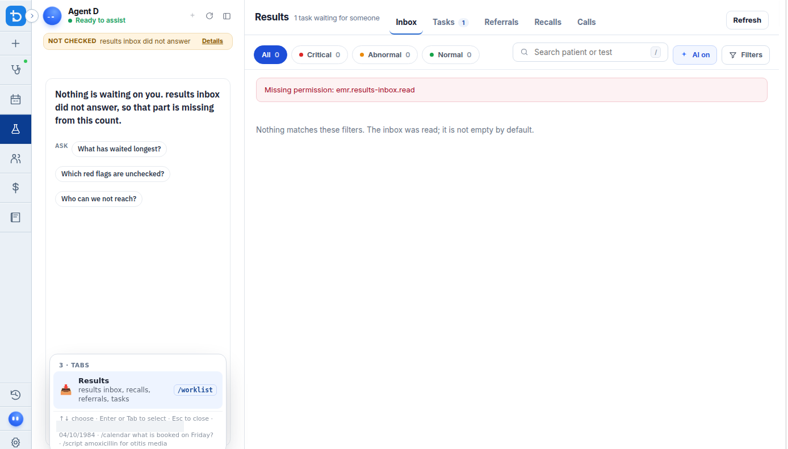Ask 'Which red flags are unchecked?'

tap(112, 174)
